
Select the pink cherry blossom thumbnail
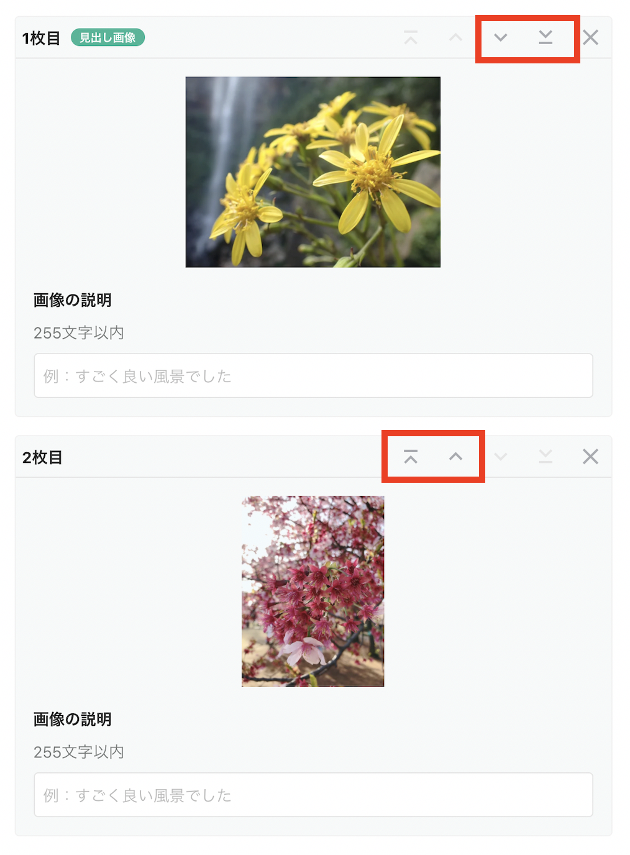point(313,592)
